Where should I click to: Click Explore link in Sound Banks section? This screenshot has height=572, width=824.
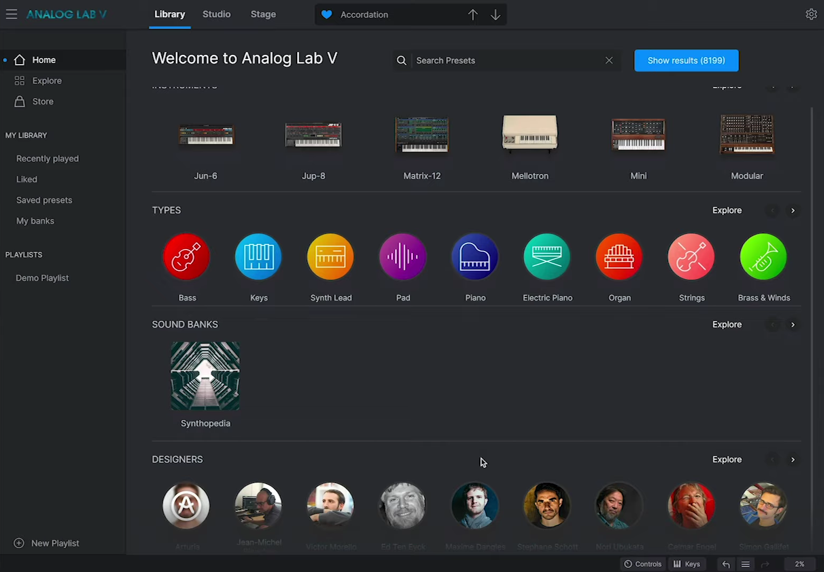point(727,324)
